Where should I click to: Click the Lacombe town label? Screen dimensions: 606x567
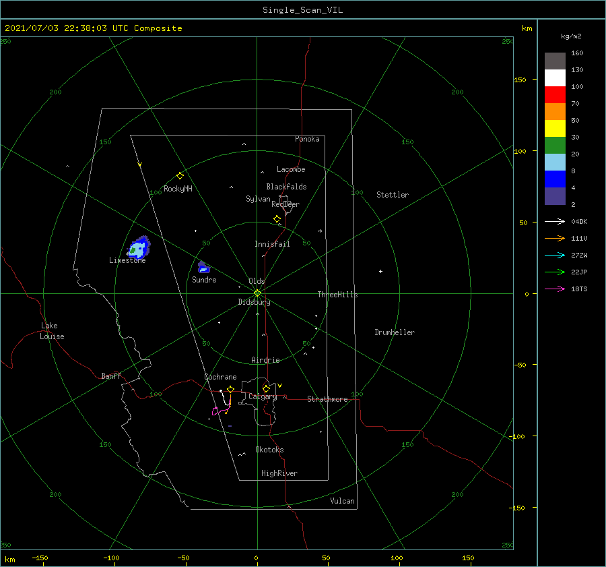point(291,169)
